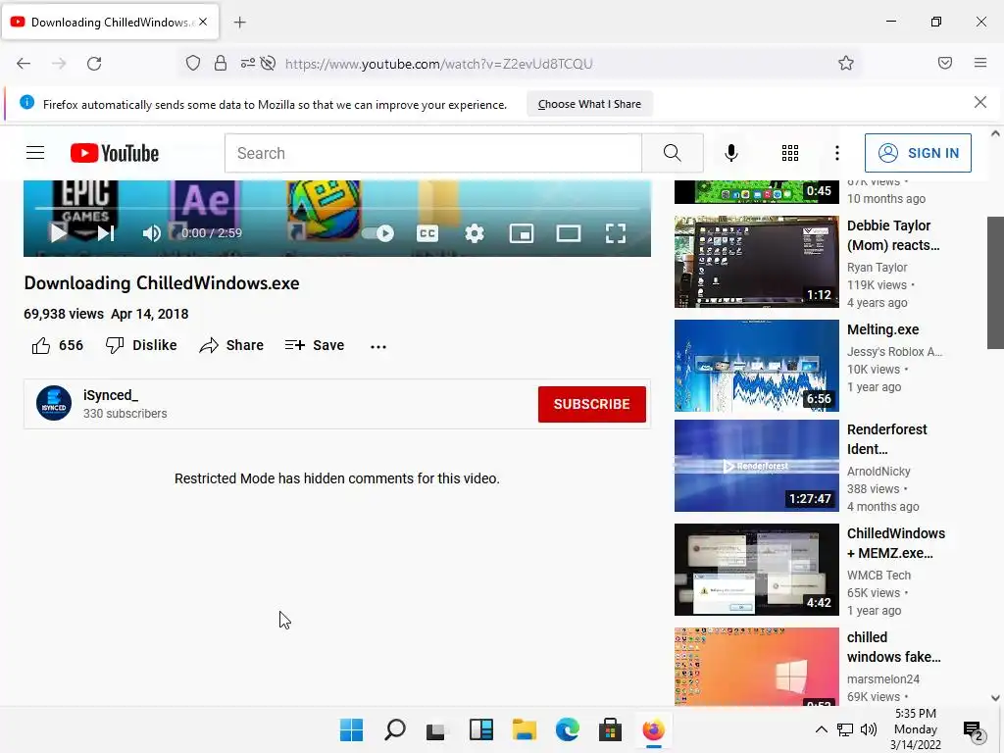Open YouTube apps grid
Screen dimensions: 1004x753
[x=790, y=153]
